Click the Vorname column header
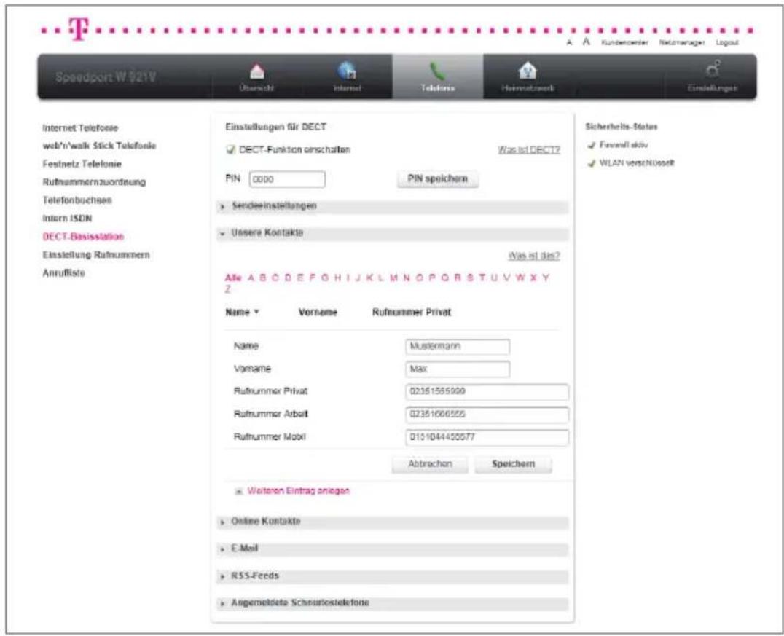Viewport: 784px width, 636px height. click(318, 313)
